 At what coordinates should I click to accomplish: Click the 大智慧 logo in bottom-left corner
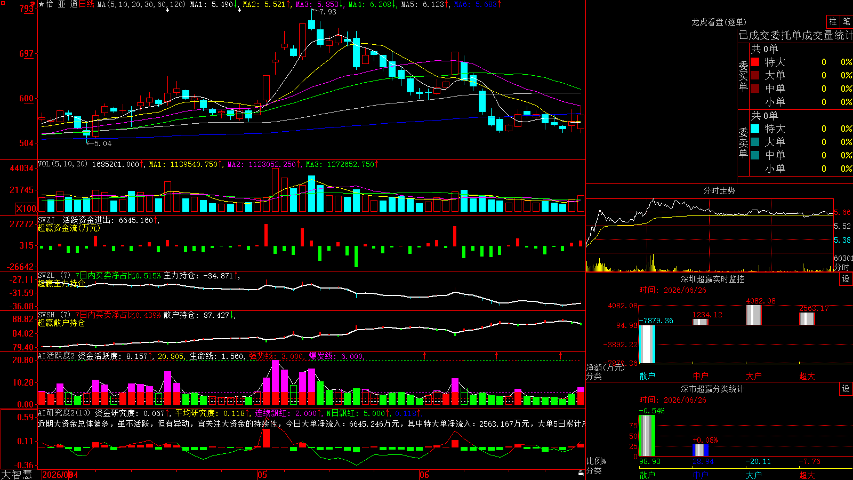coord(17,475)
